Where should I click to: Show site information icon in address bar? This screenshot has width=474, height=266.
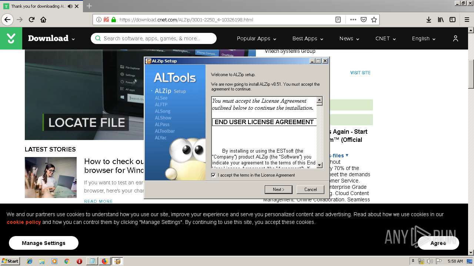(99, 20)
